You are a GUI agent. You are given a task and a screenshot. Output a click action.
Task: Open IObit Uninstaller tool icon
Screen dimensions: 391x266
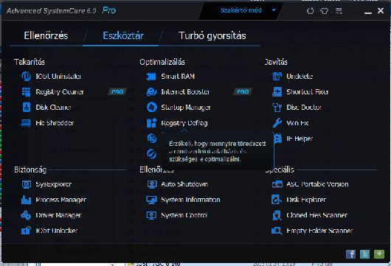pos(26,76)
